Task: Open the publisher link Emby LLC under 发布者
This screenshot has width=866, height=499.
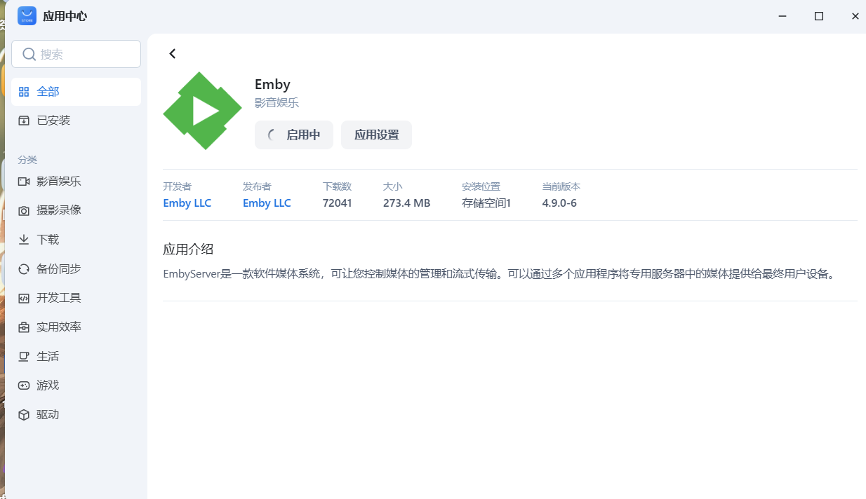Action: 267,203
